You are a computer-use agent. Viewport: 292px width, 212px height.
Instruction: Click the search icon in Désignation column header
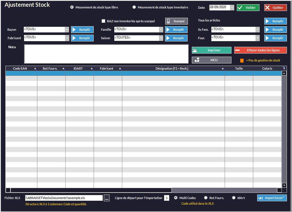tap(223, 69)
